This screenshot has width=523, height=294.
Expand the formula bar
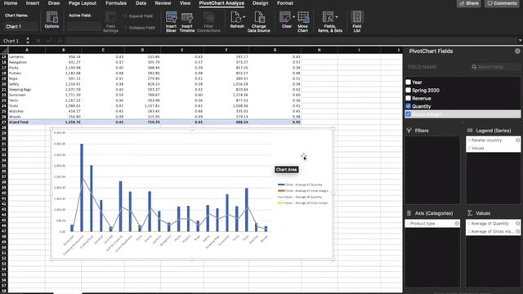[520, 41]
